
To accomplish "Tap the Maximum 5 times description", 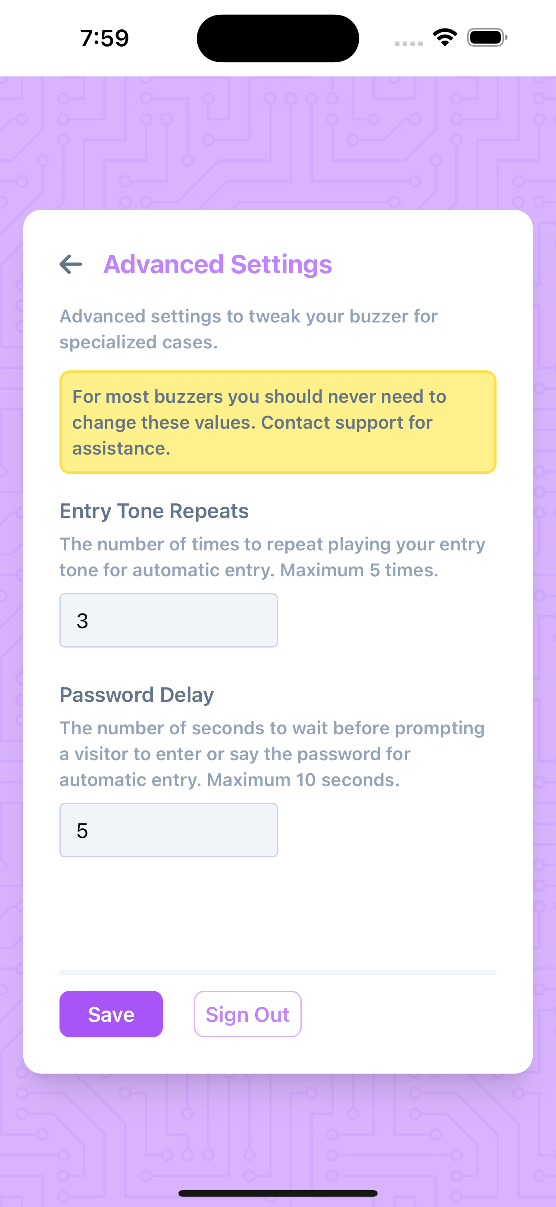I will [272, 557].
